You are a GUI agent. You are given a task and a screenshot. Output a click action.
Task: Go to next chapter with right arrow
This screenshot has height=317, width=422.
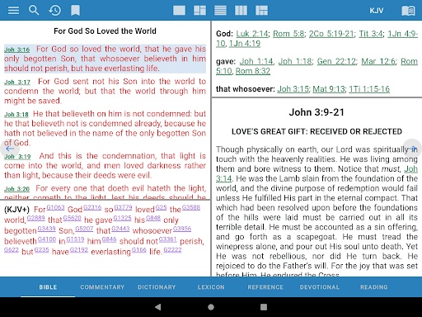(x=413, y=149)
